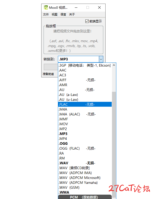Close the Moo0 window

click(x=99, y=8)
